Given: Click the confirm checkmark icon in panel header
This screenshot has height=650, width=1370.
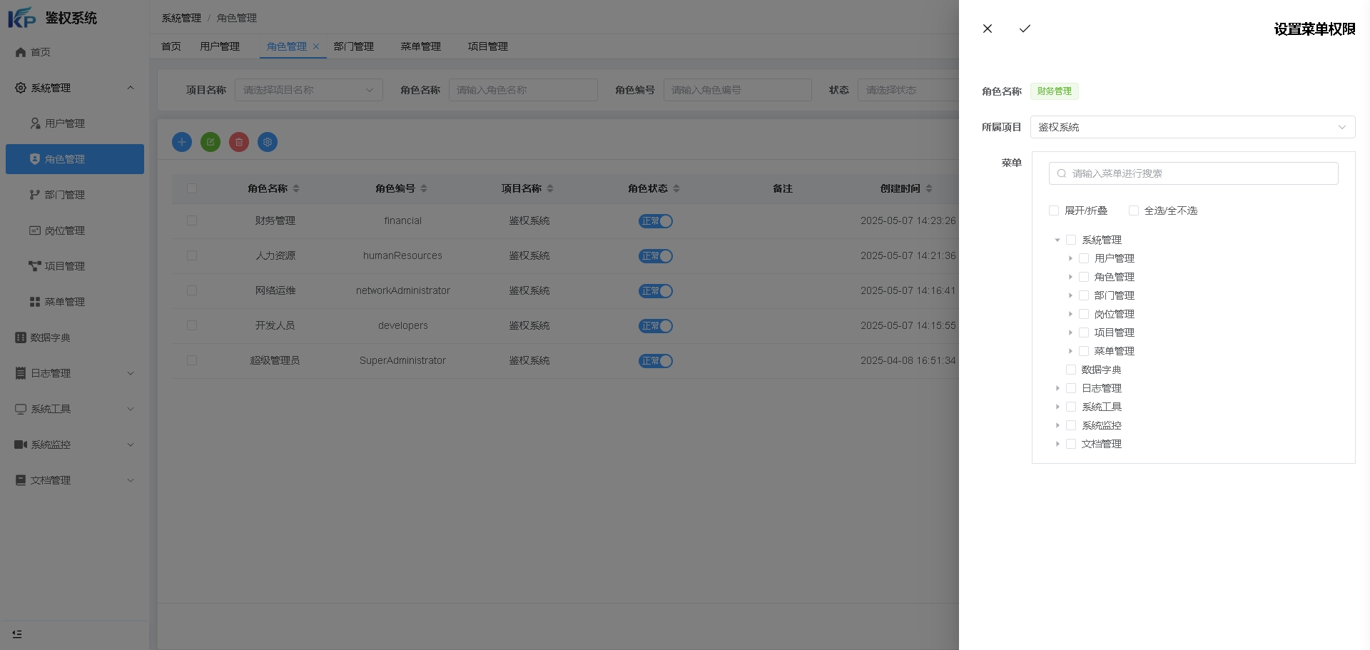Looking at the screenshot, I should [x=1025, y=29].
